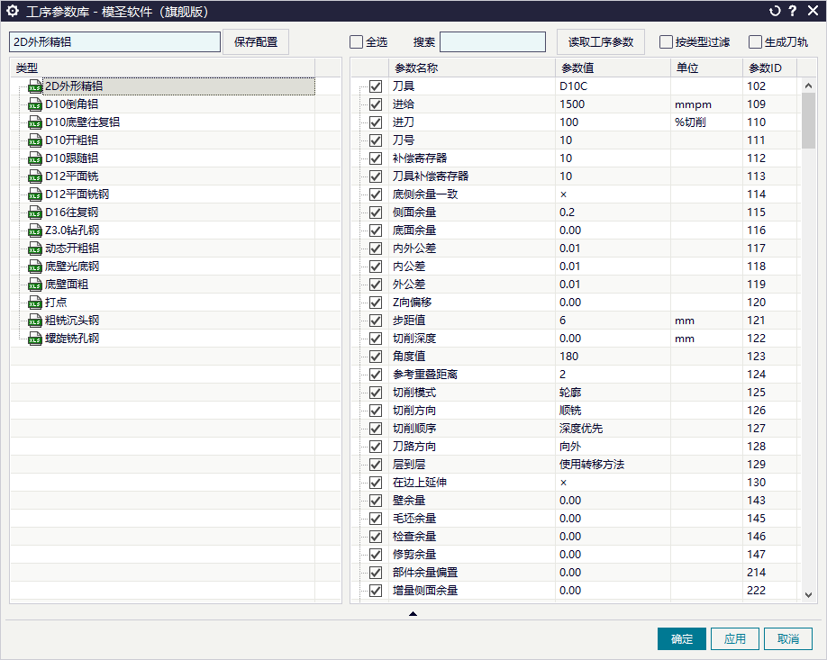Uncheck the 增量侧面余量 parameter checkbox
827x660 pixels.
click(376, 591)
